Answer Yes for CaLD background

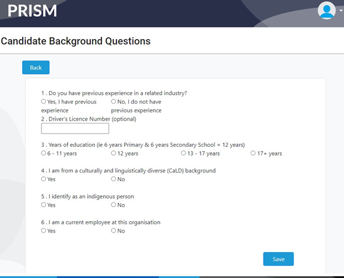click(44, 179)
